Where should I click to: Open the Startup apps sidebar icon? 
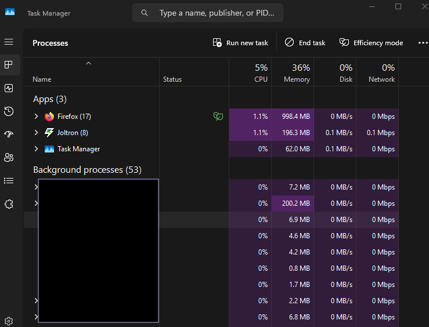click(x=9, y=135)
